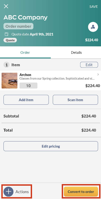
Task: Open Edit pricing
Action: point(51,146)
